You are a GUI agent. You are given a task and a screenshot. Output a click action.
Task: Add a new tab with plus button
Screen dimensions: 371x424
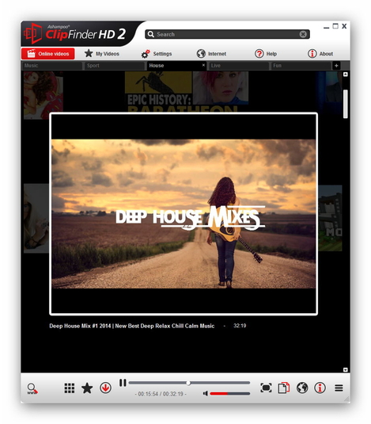[336, 66]
